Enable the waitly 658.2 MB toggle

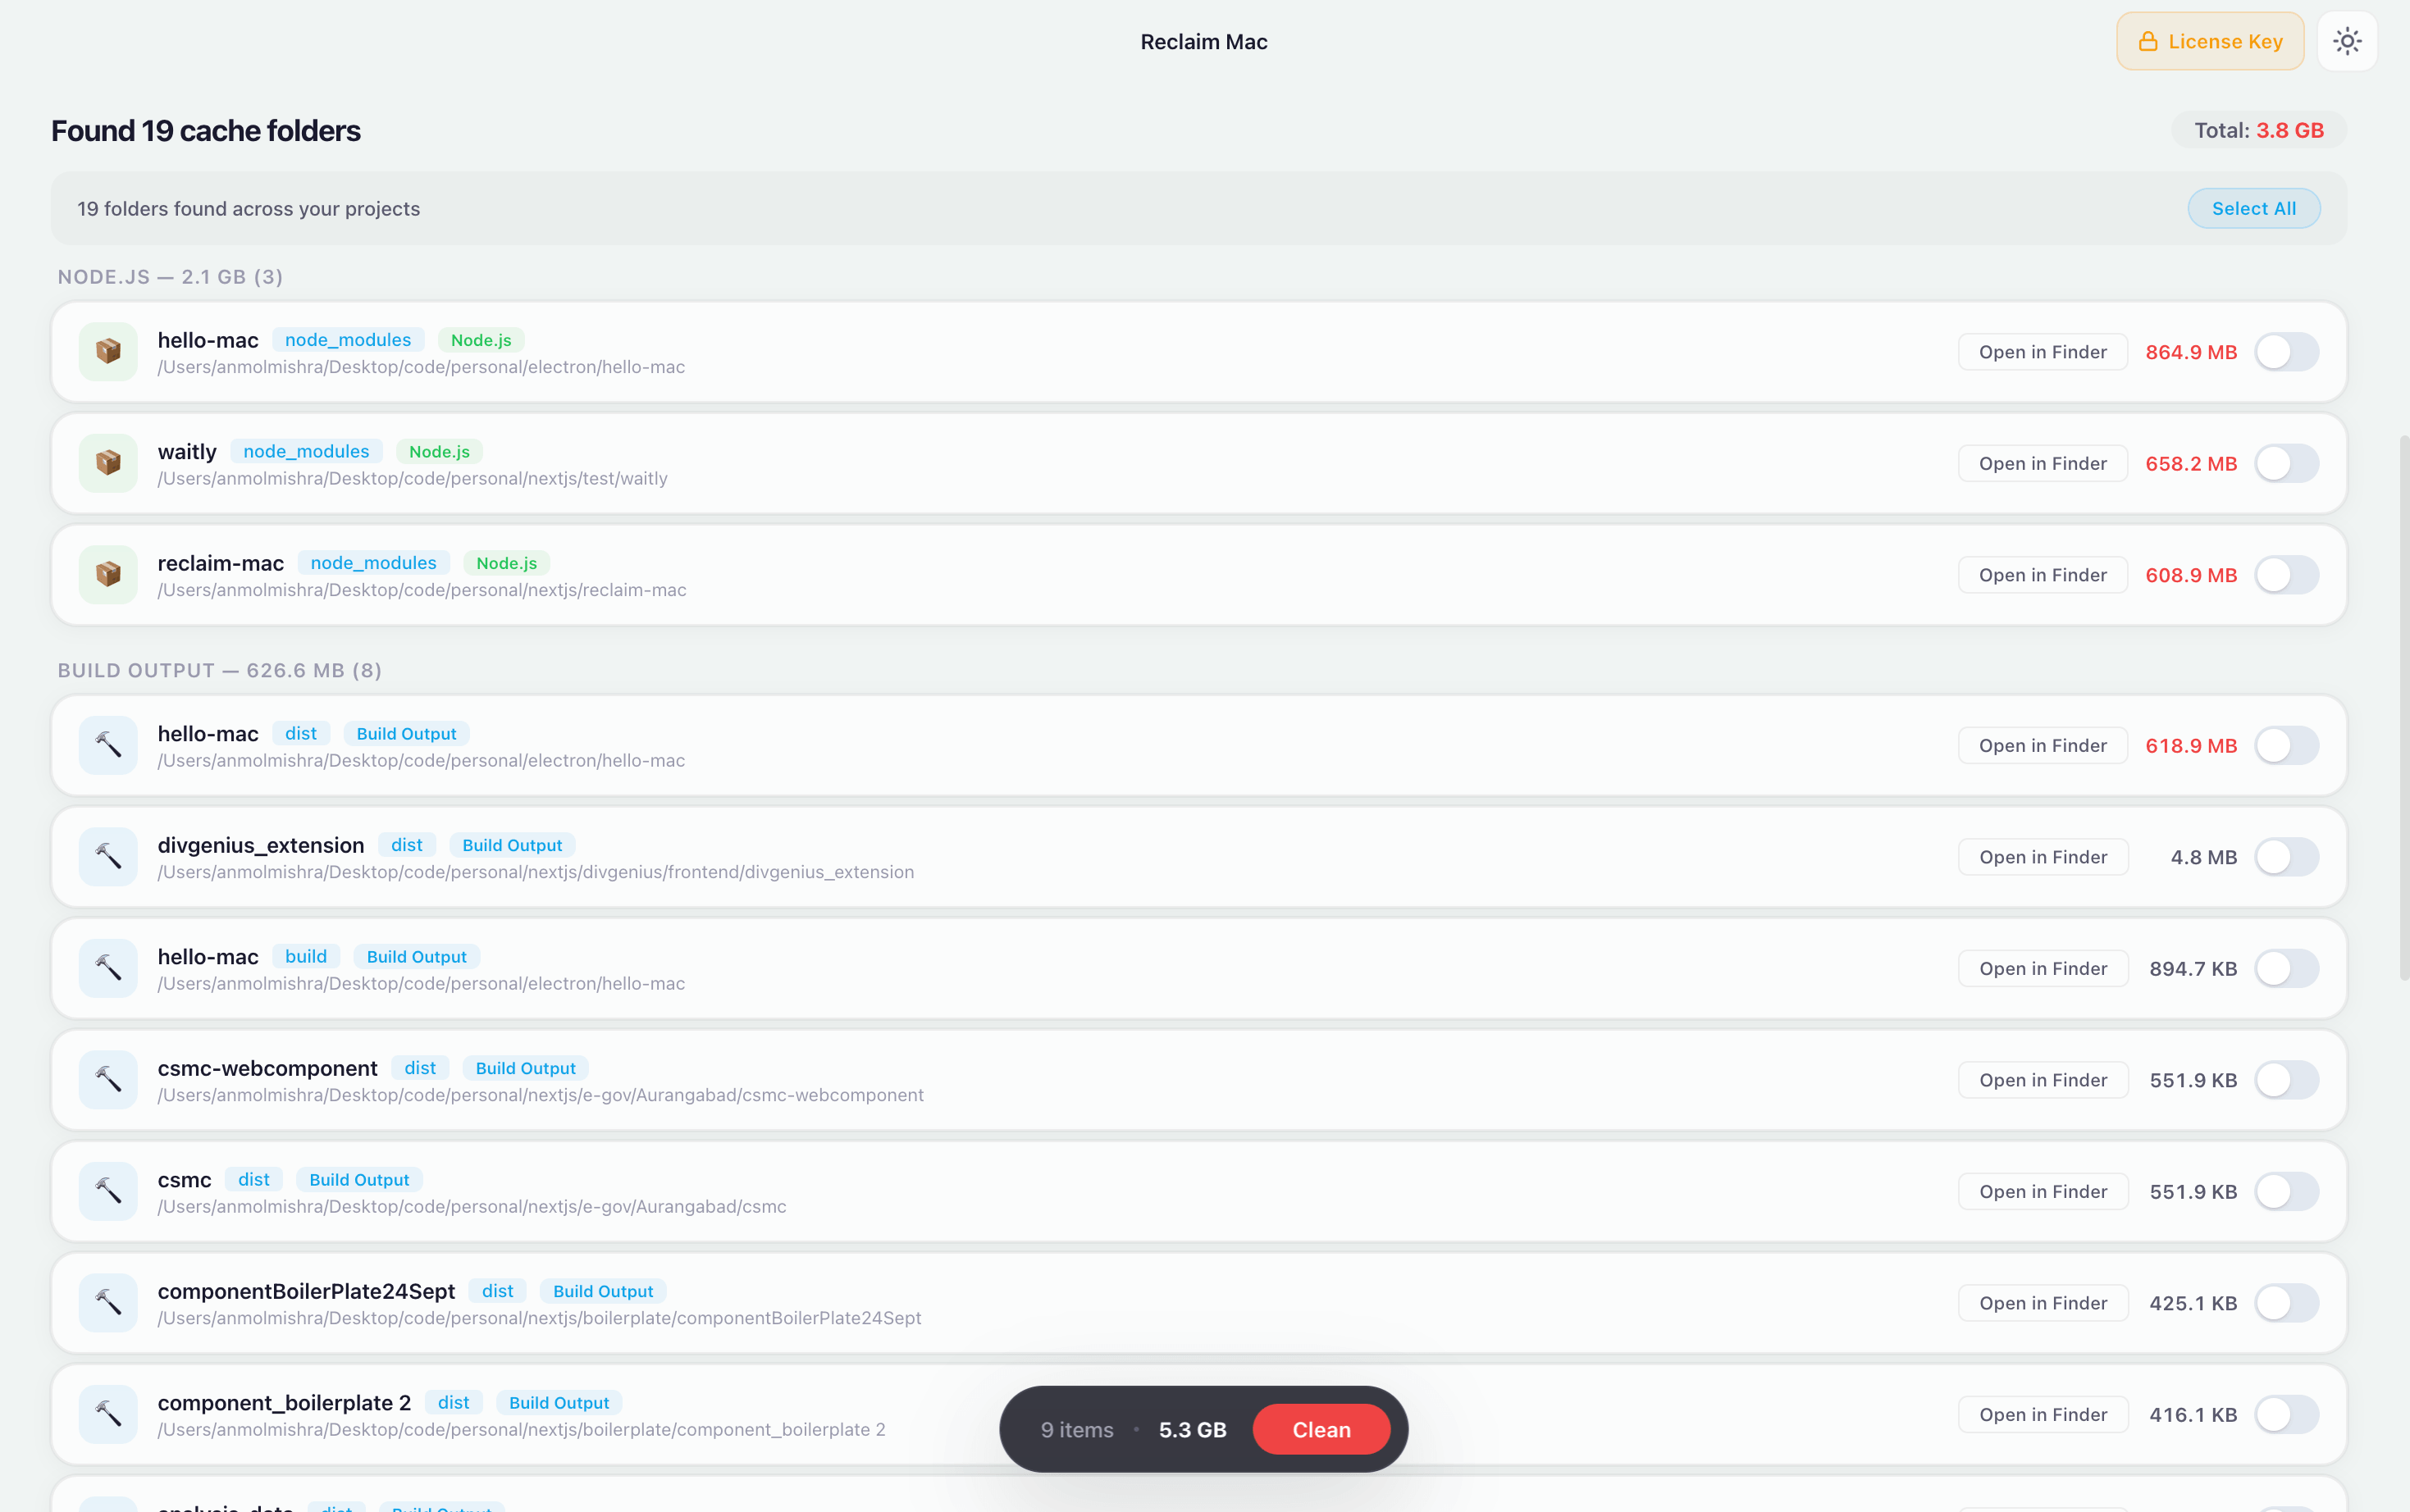(2286, 463)
